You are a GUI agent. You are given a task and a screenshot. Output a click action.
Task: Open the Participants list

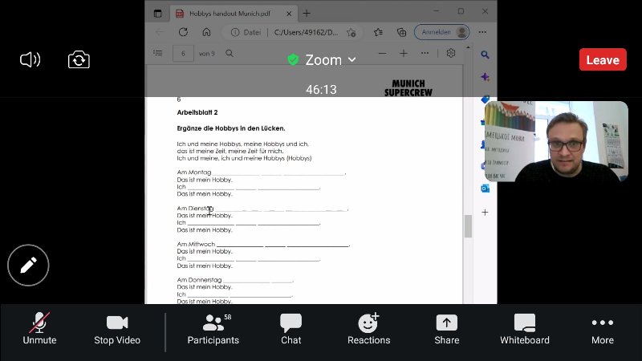pyautogui.click(x=213, y=329)
